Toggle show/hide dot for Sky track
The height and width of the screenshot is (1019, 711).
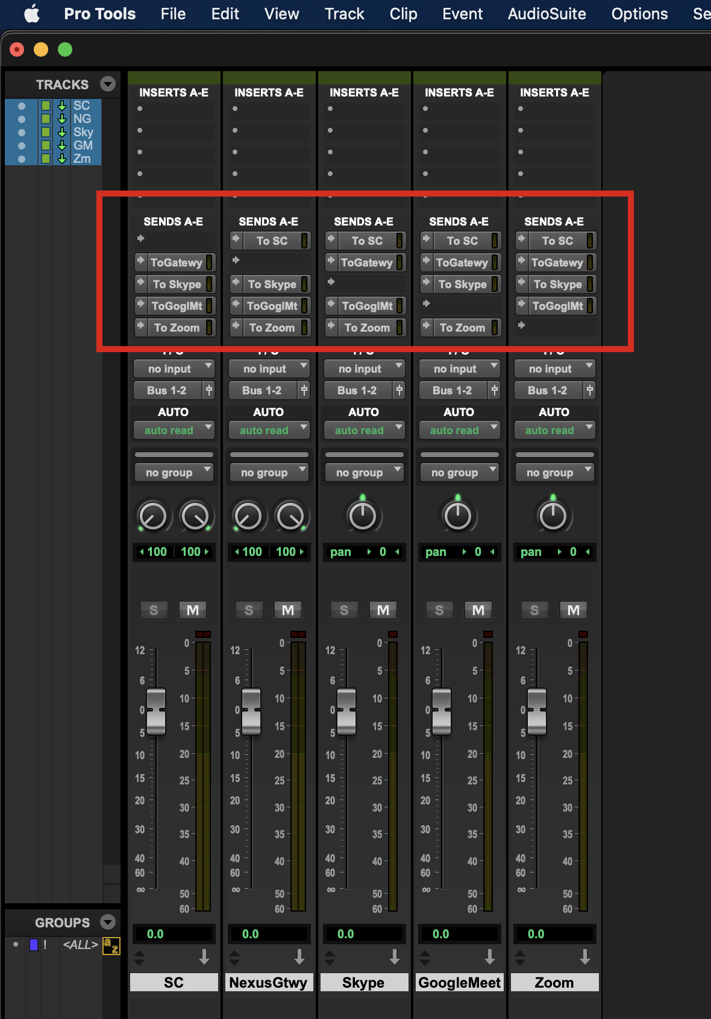click(x=22, y=132)
